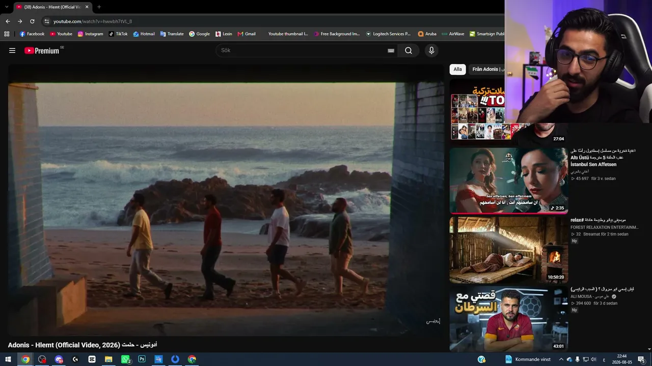
Task: Open the Aruba bookmark
Action: click(427, 34)
